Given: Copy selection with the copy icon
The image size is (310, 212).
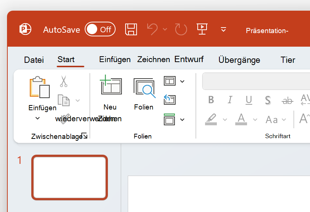Looking at the screenshot, I should coord(64,100).
